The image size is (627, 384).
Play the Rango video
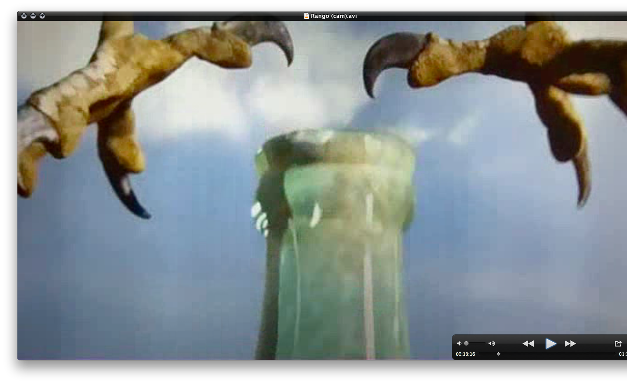click(551, 343)
